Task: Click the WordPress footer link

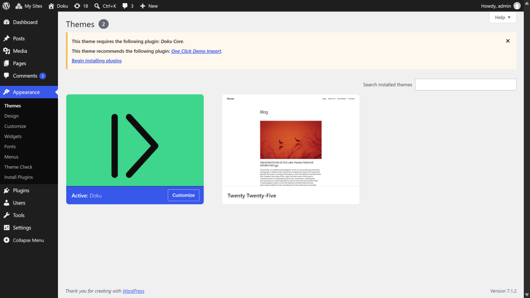Action: click(x=133, y=291)
